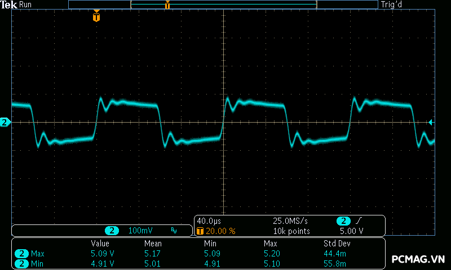Viewport: 451px width, 270px height.
Task: Click the channel 2 badge beside 100mV
Action: [x=113, y=231]
